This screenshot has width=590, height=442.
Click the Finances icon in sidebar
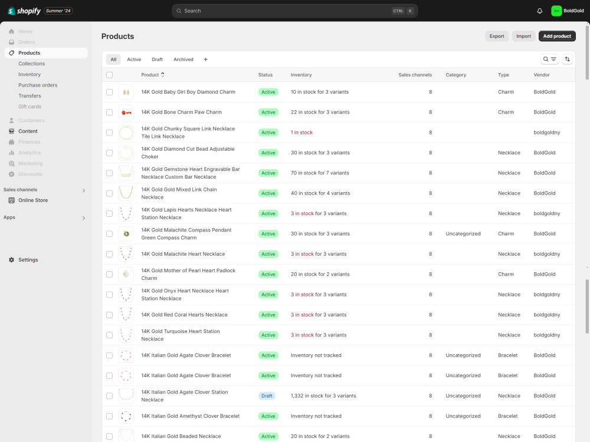coord(12,141)
